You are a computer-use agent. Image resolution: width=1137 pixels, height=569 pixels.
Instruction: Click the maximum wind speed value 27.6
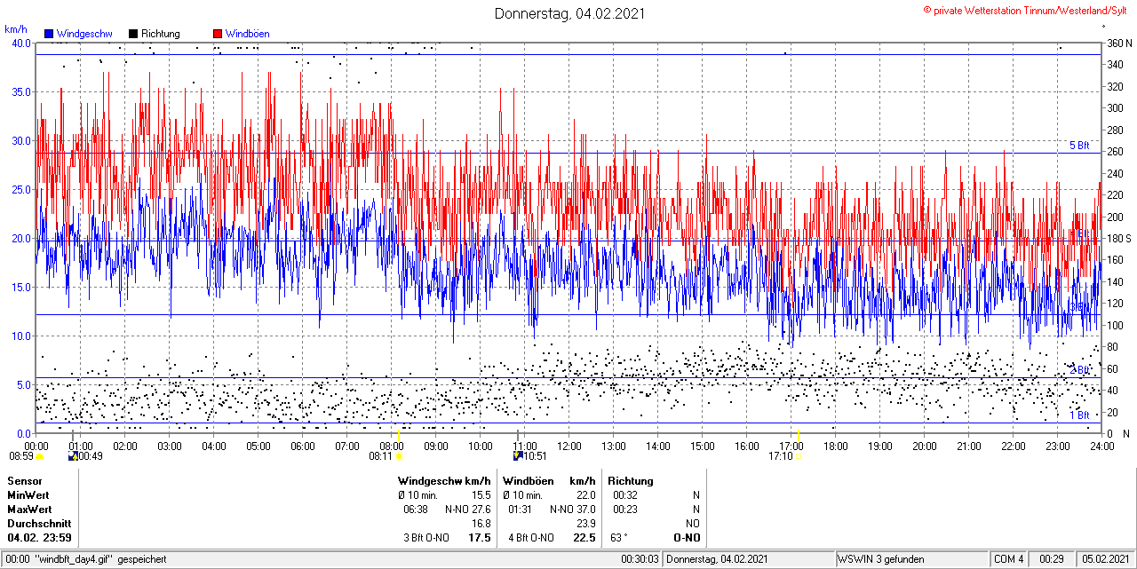(481, 510)
